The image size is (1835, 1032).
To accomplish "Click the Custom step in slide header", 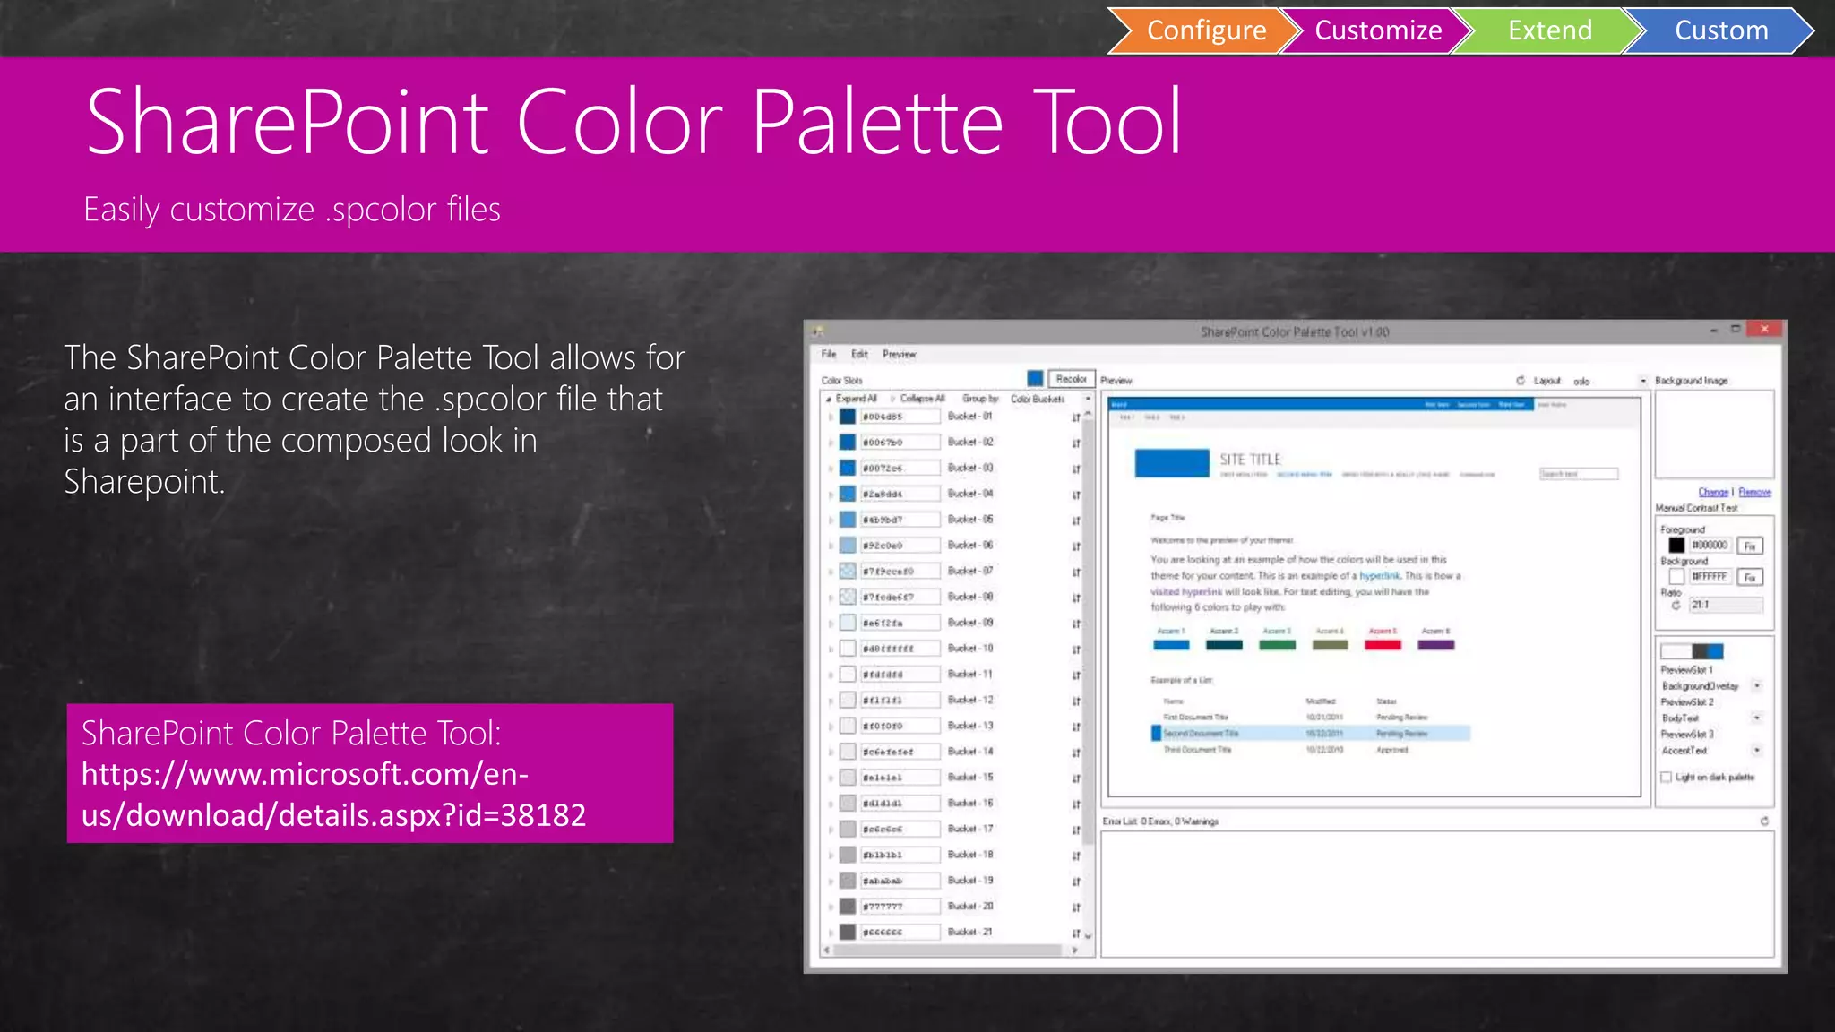I will click(x=1720, y=30).
